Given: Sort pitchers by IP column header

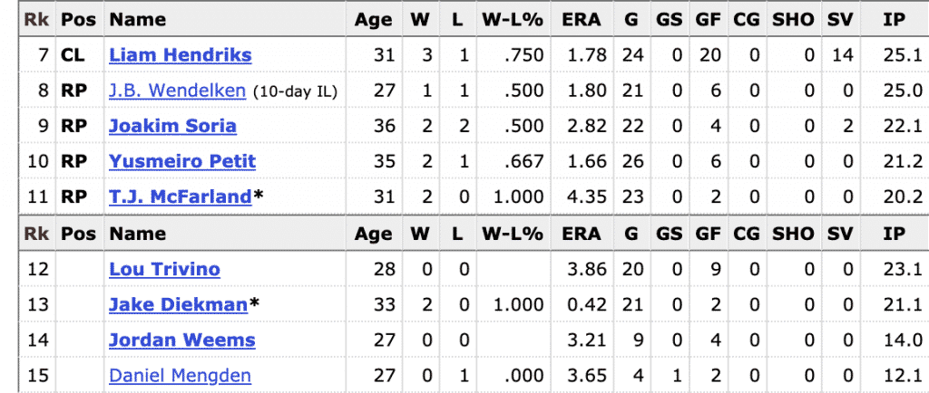Looking at the screenshot, I should pyautogui.click(x=893, y=19).
